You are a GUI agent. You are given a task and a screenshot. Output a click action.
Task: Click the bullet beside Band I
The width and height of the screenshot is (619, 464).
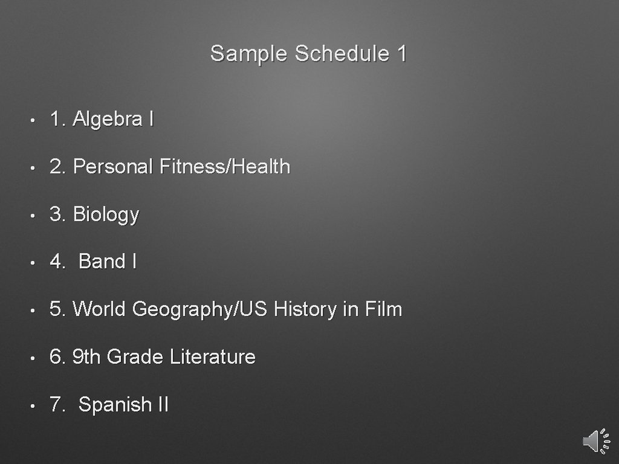tap(37, 263)
